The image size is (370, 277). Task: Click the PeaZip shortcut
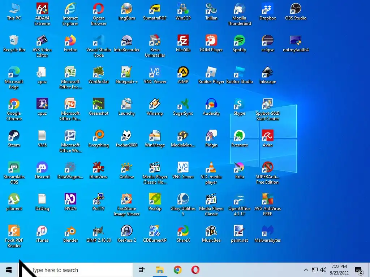[x=155, y=203]
